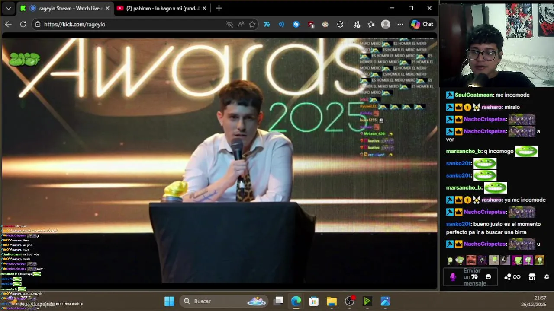This screenshot has height=311, width=554.
Task: Open the Windows Start menu
Action: (x=169, y=301)
